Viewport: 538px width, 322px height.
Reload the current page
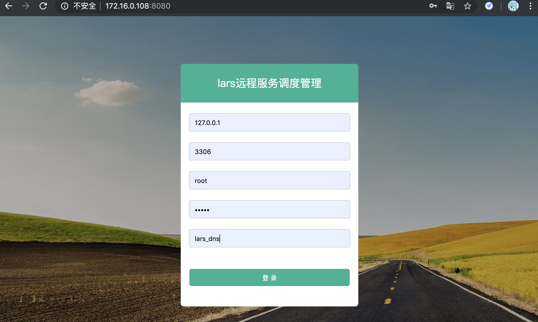point(43,6)
